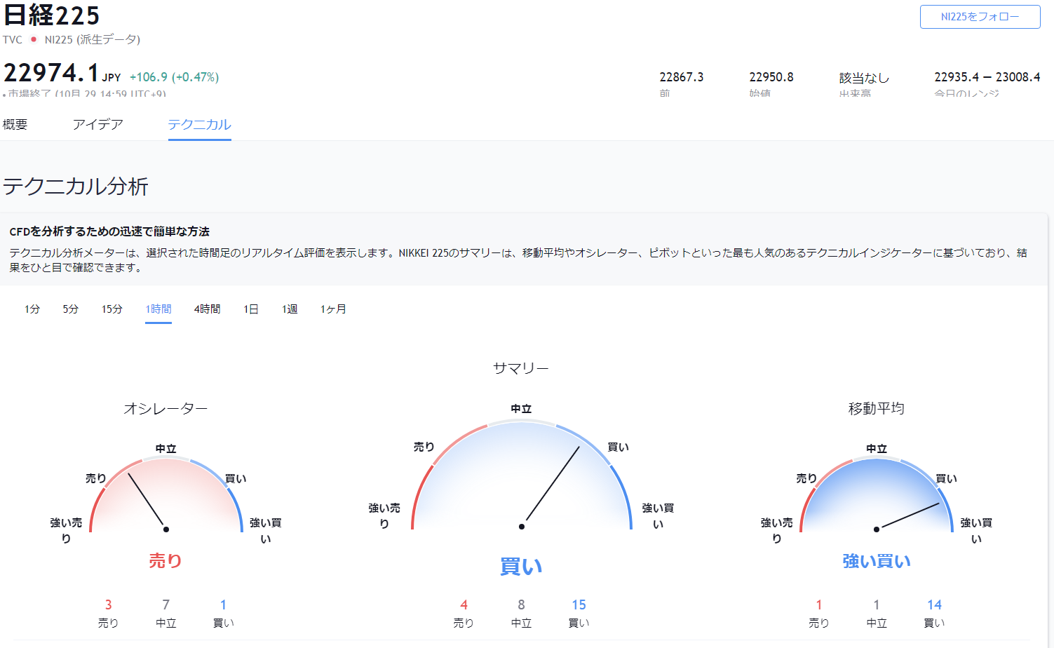
Task: Select the 15分 timeframe
Action: [x=112, y=309]
